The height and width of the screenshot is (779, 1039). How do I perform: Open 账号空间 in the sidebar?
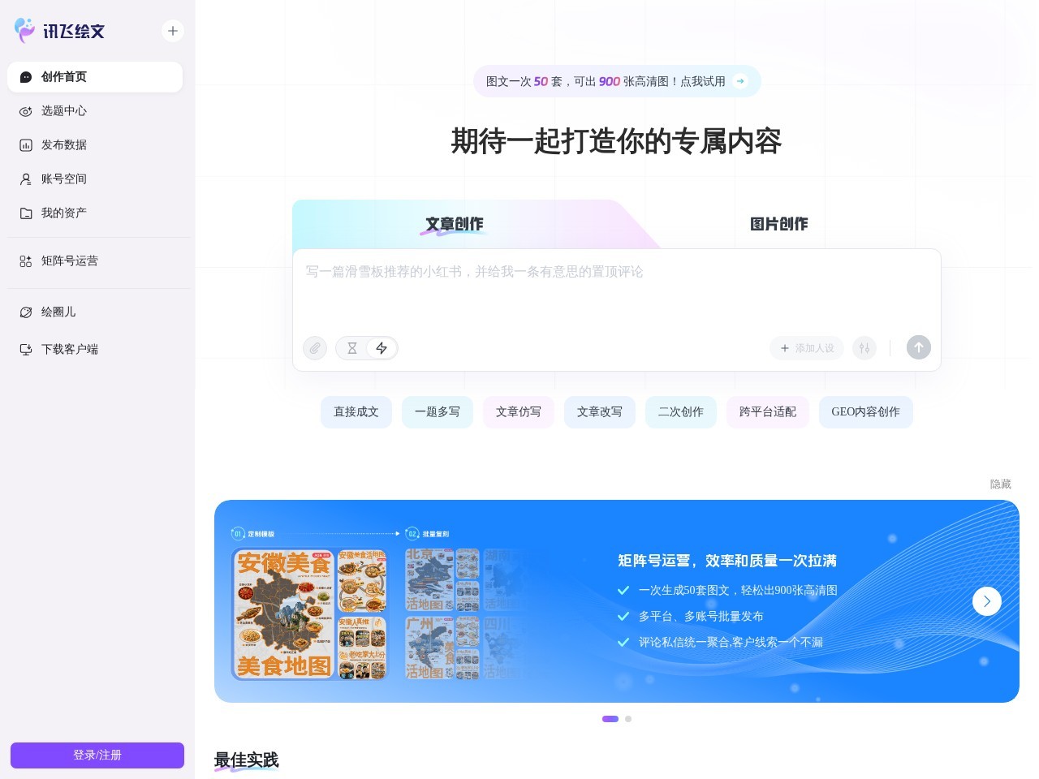click(x=95, y=179)
